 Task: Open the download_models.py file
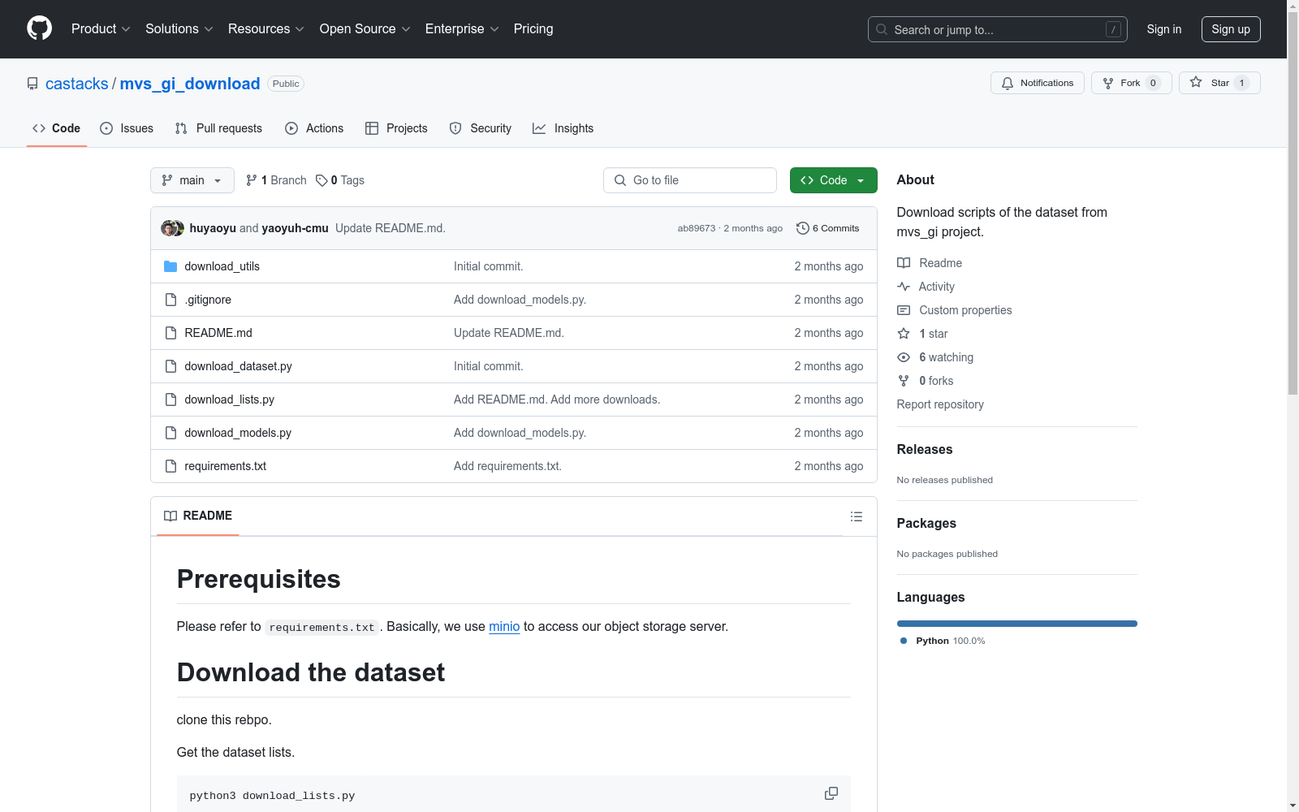point(238,433)
